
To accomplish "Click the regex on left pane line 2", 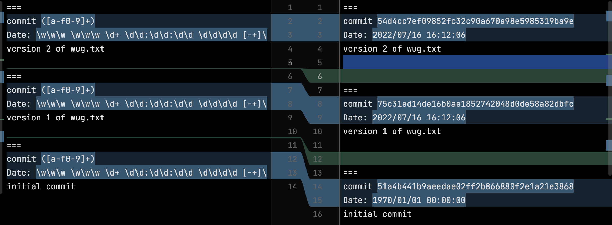I will pos(68,21).
